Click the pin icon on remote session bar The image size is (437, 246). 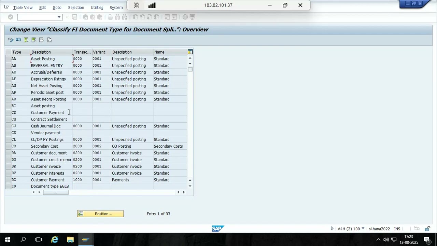point(137,5)
